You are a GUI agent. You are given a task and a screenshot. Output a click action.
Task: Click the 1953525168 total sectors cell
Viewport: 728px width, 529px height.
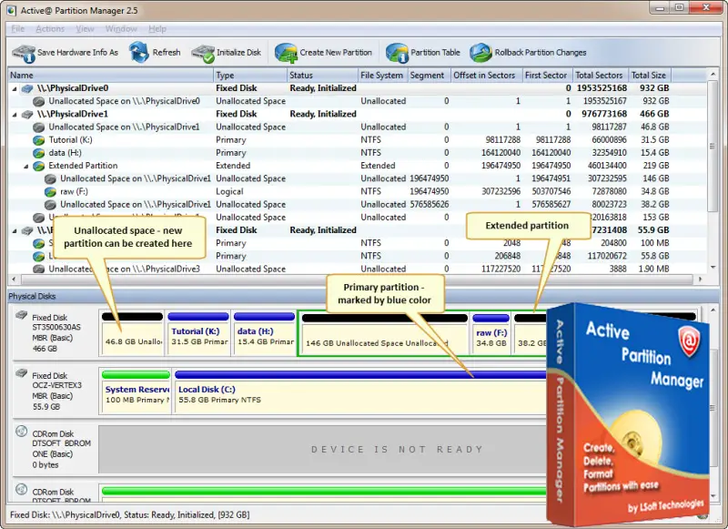602,88
